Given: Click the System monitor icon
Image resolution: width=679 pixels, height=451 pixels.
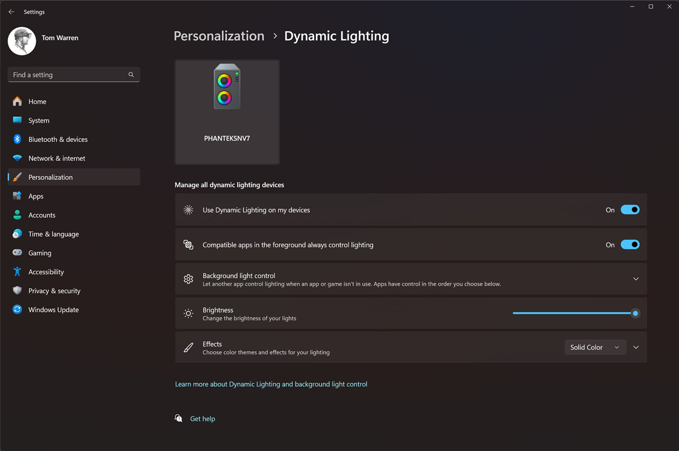Looking at the screenshot, I should pyautogui.click(x=18, y=120).
